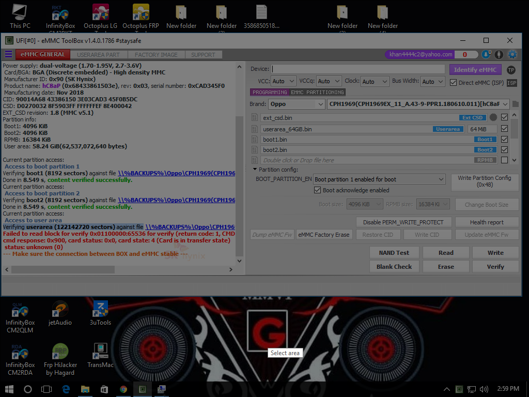Switch to SUPPORT tab
Screen dimensions: 529x397
203,55
